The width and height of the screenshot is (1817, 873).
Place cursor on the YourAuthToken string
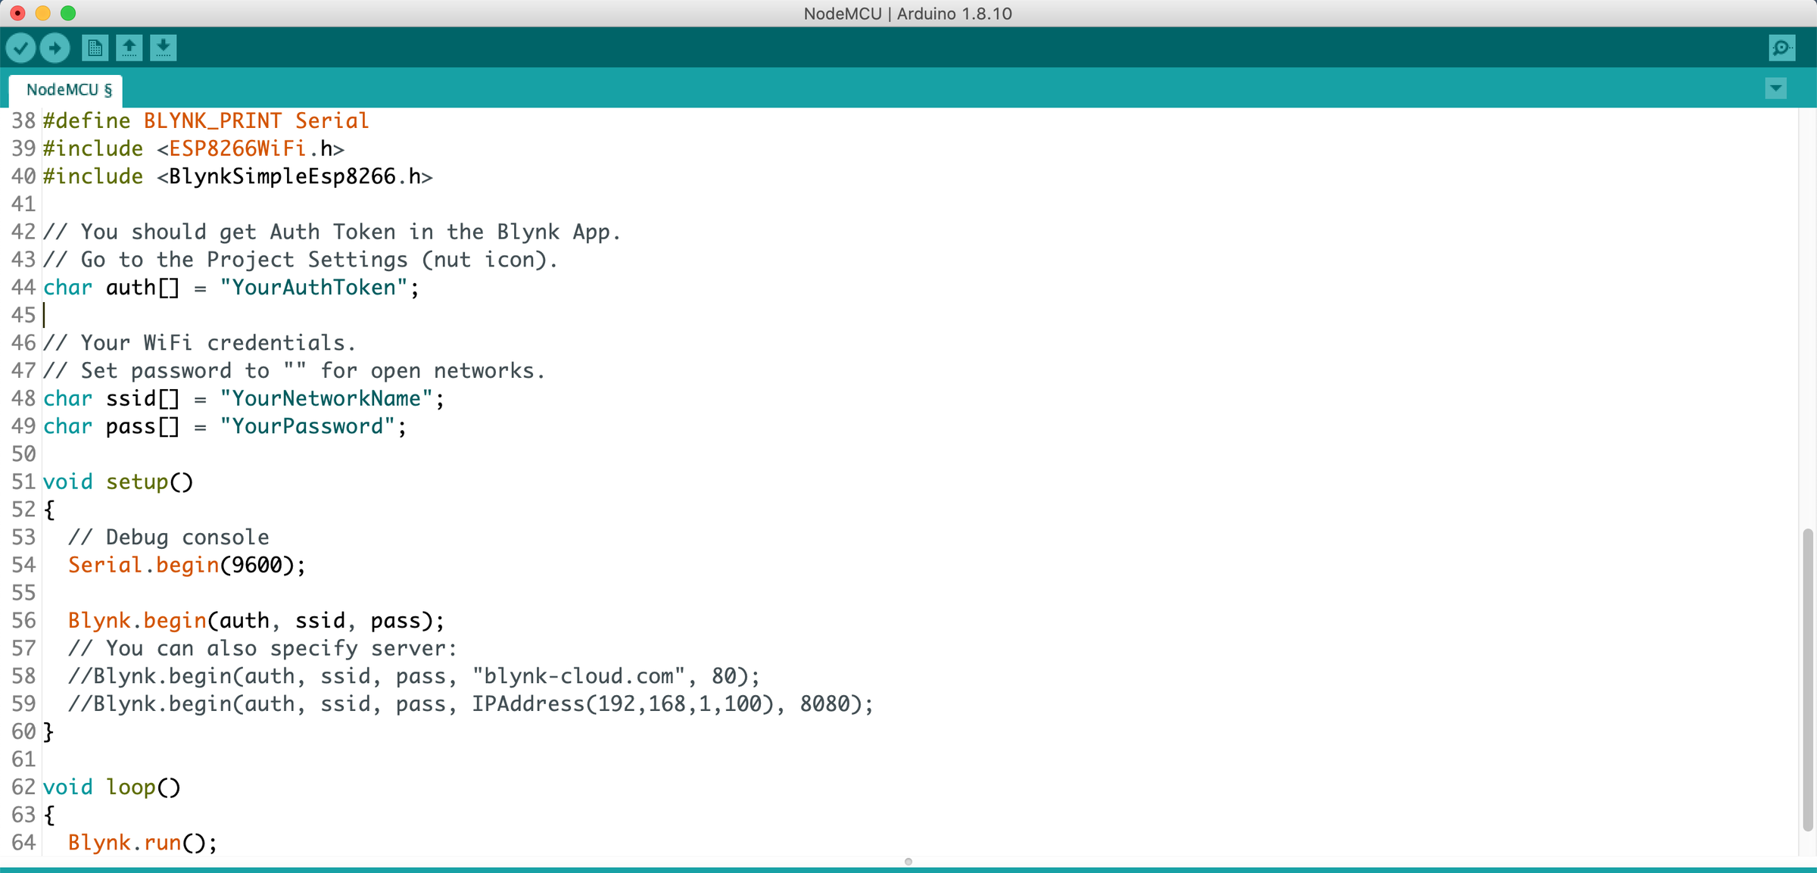pyautogui.click(x=316, y=287)
